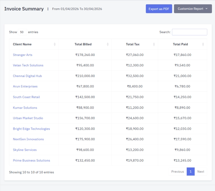215x191 pixels.
Task: Select the ₹15,670.00 paid amount
Action: 182,118
